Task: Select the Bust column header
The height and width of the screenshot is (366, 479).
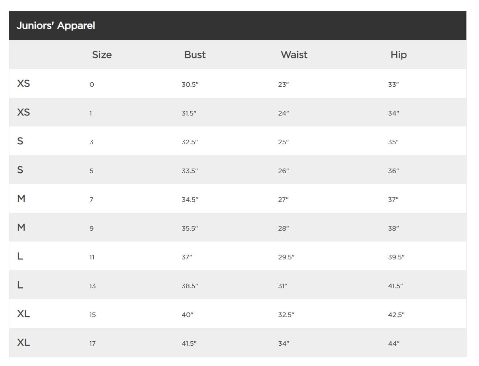Action: coord(195,55)
